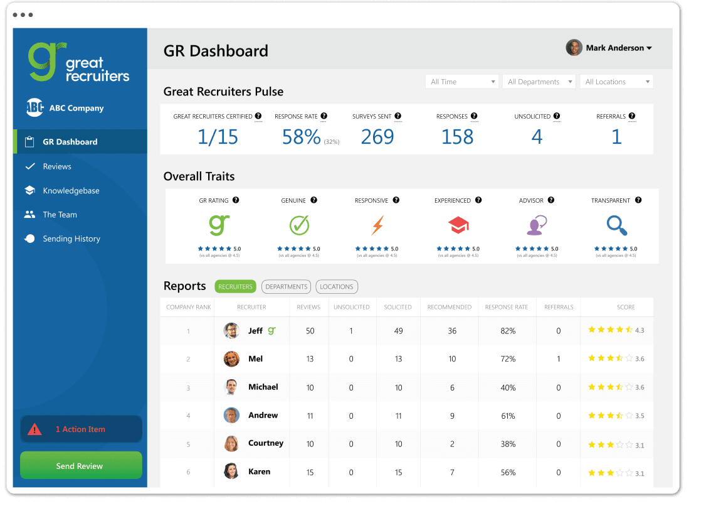Click the 1 Action Item button
Image resolution: width=706 pixels, height=506 pixels.
coord(81,429)
